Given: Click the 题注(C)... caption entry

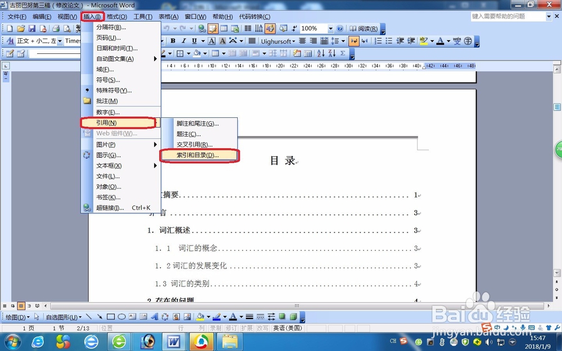Looking at the screenshot, I should coord(200,134).
